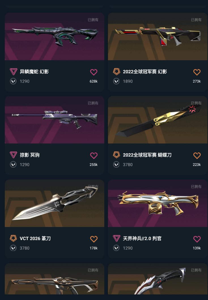Like the 2022全球冠军赛 幻影 heart icon
208x300 pixels.
pyautogui.click(x=197, y=72)
